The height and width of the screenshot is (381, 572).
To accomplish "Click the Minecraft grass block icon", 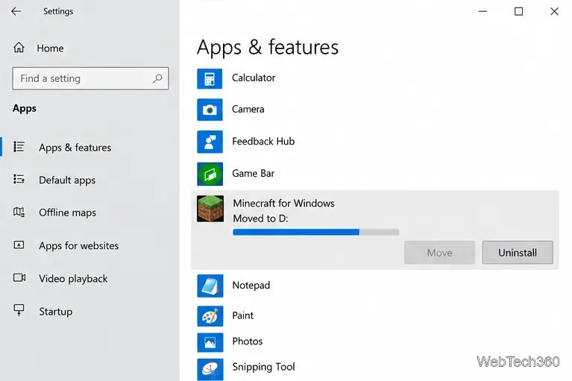I will [x=210, y=209].
